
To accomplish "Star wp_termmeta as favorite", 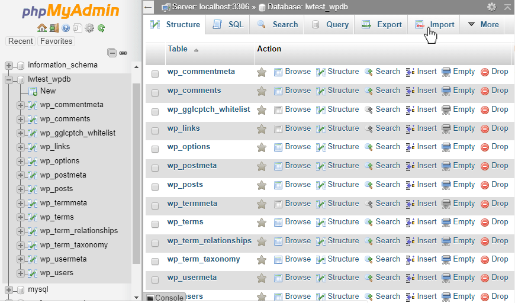I will 262,204.
